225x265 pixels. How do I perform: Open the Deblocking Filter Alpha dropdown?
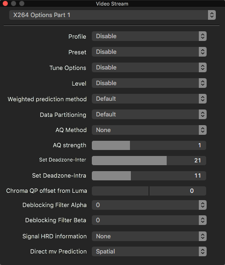(x=149, y=205)
